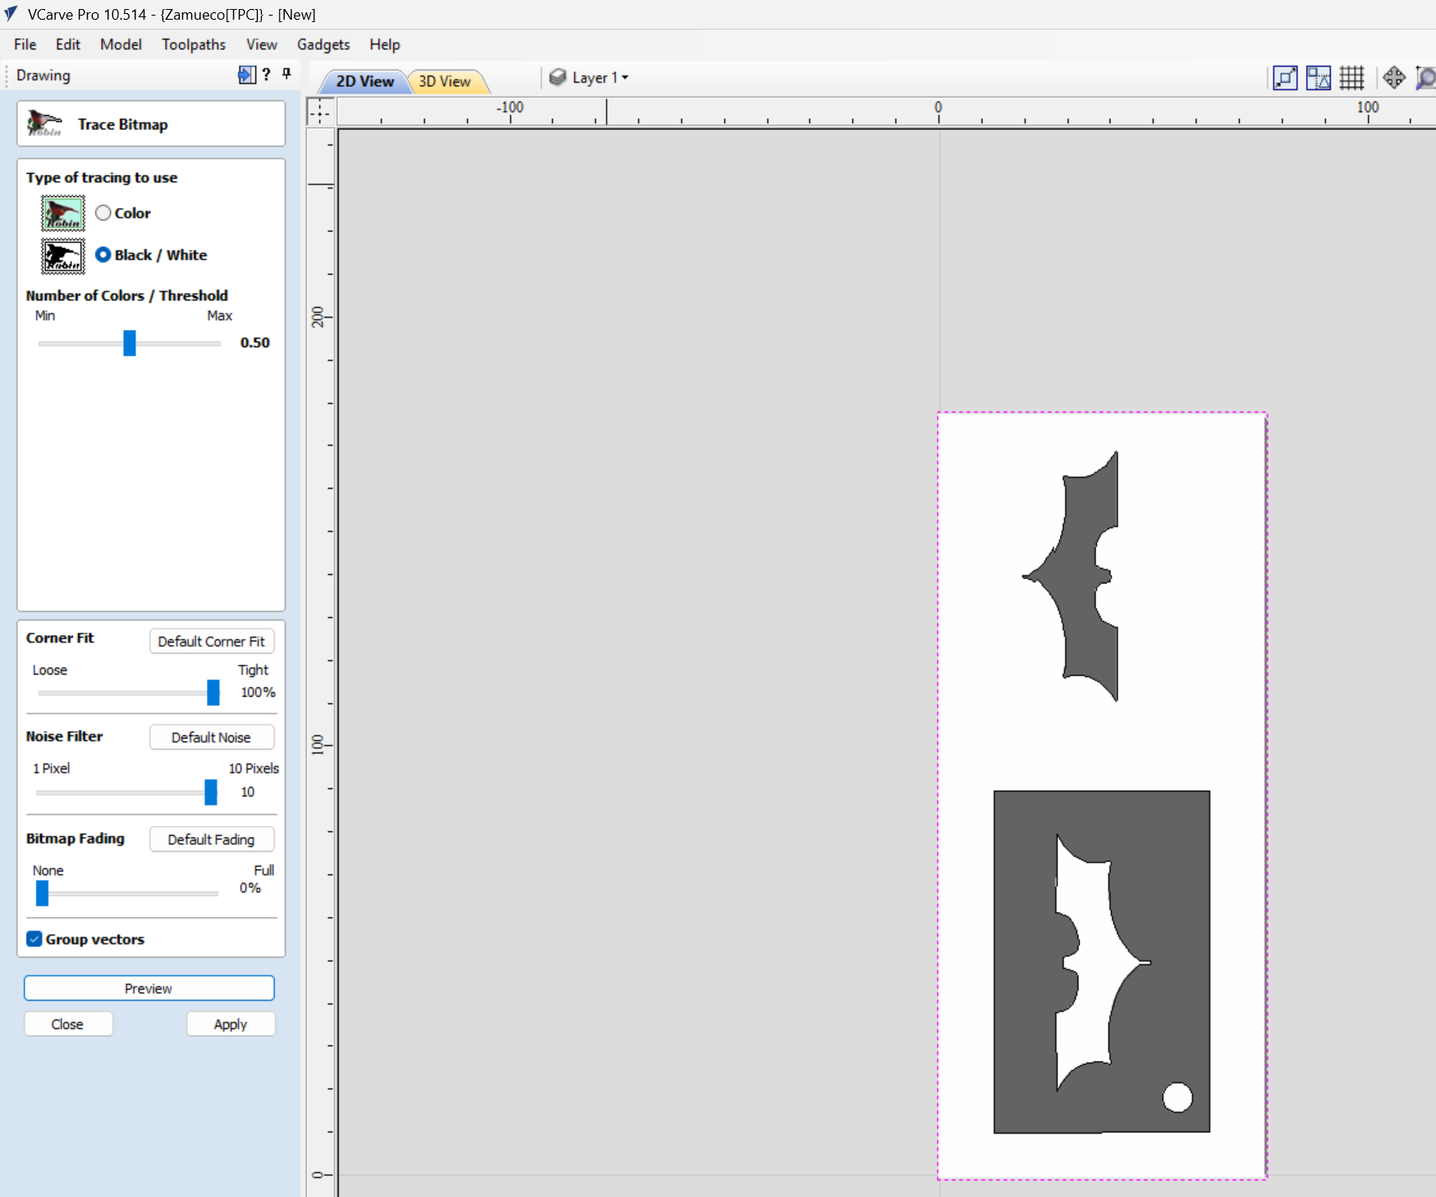Open the Gadgets menu
Image resolution: width=1436 pixels, height=1197 pixels.
323,44
